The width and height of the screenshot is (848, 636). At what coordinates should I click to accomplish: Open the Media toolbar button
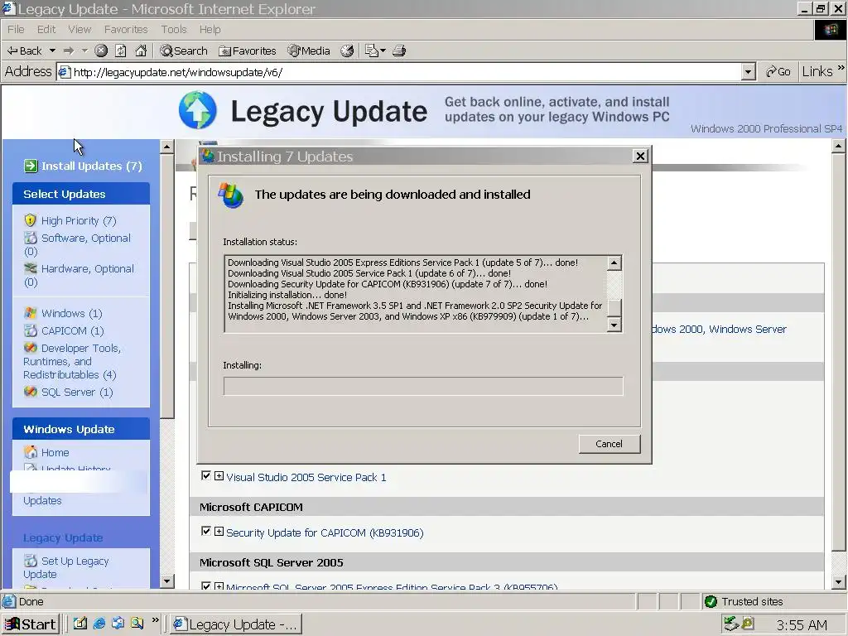309,51
